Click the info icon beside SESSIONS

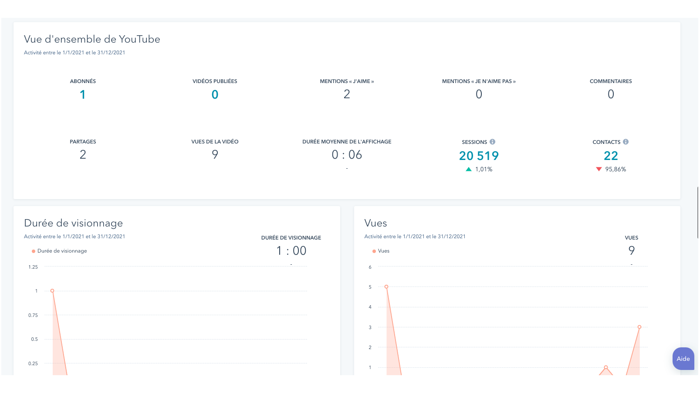tap(492, 142)
